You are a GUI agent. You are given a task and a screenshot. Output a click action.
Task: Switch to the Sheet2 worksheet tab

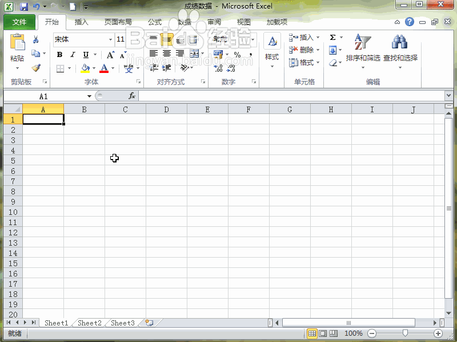90,323
